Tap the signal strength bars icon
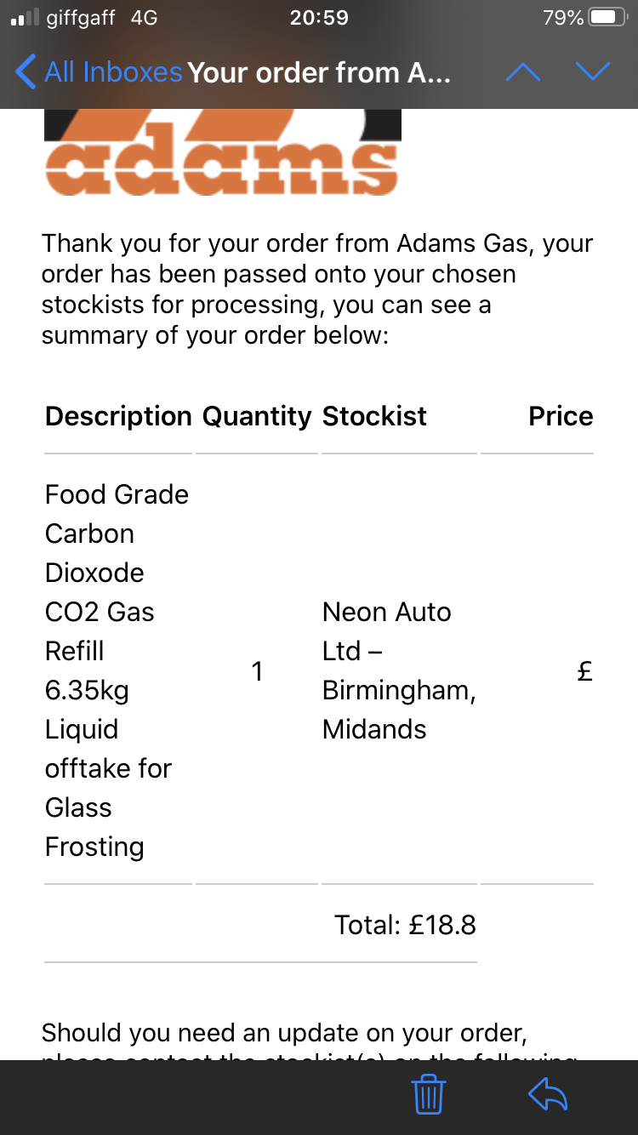The height and width of the screenshot is (1135, 638). click(25, 18)
